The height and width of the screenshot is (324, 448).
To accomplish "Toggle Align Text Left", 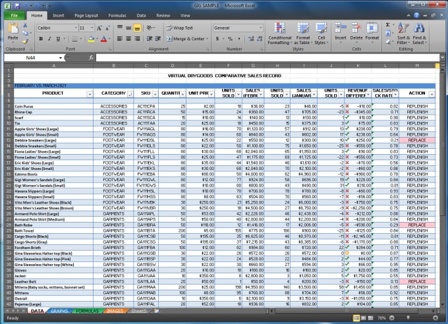I will (120, 39).
